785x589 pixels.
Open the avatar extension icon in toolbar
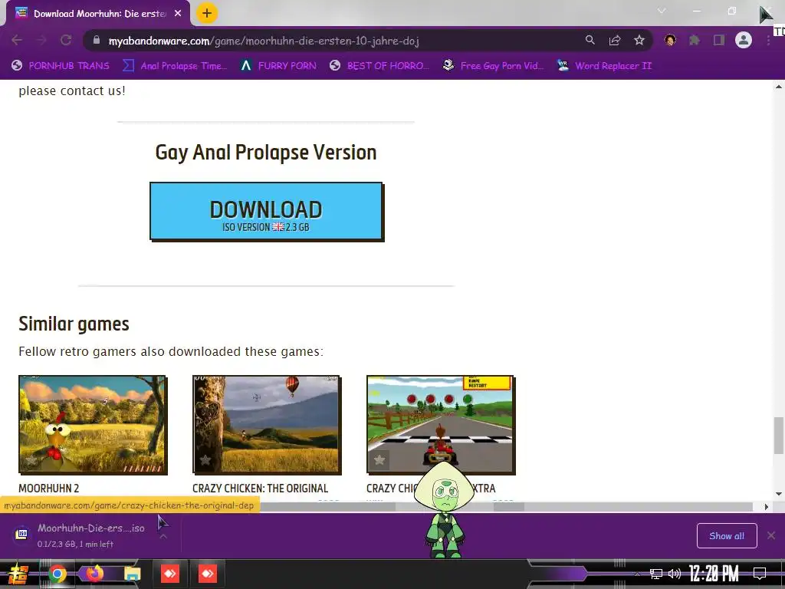click(x=670, y=40)
